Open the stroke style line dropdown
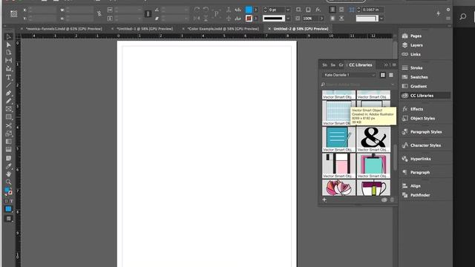Viewport: 475px width, 267px height. pos(288,19)
